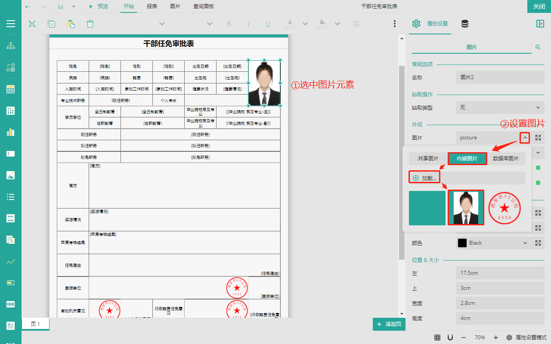Click the scissors Cut icon
Viewport: 551px width, 344px height.
pyautogui.click(x=32, y=24)
